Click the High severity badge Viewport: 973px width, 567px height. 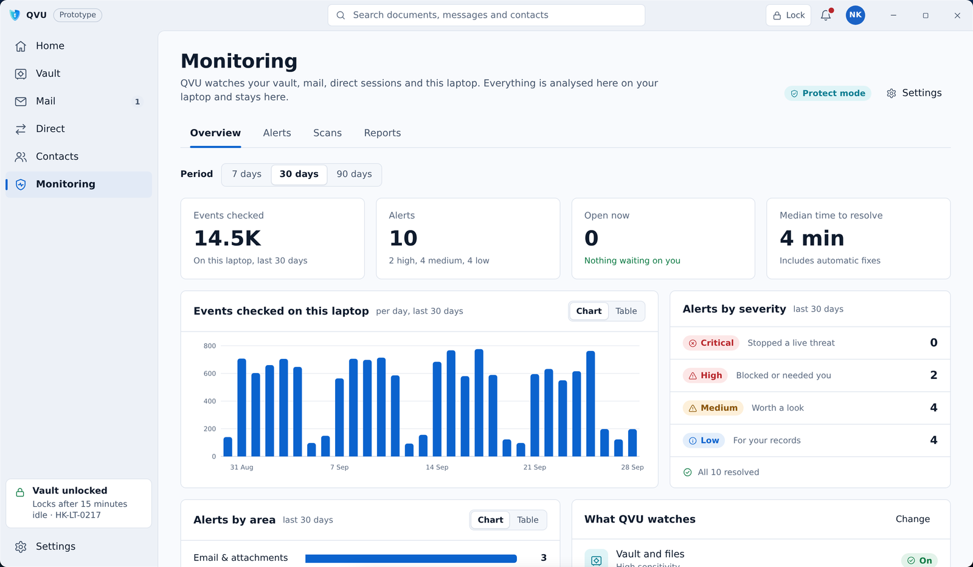705,375
